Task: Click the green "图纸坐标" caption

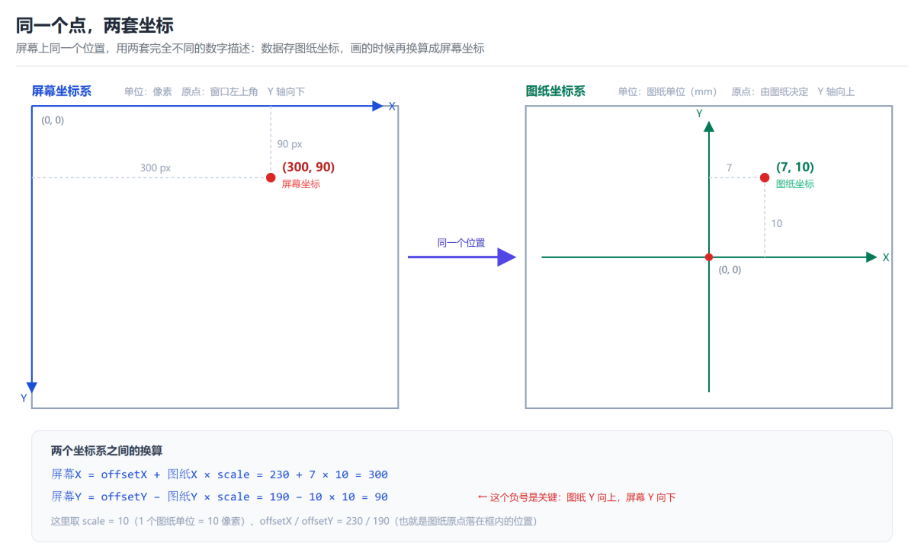Action: click(x=795, y=184)
